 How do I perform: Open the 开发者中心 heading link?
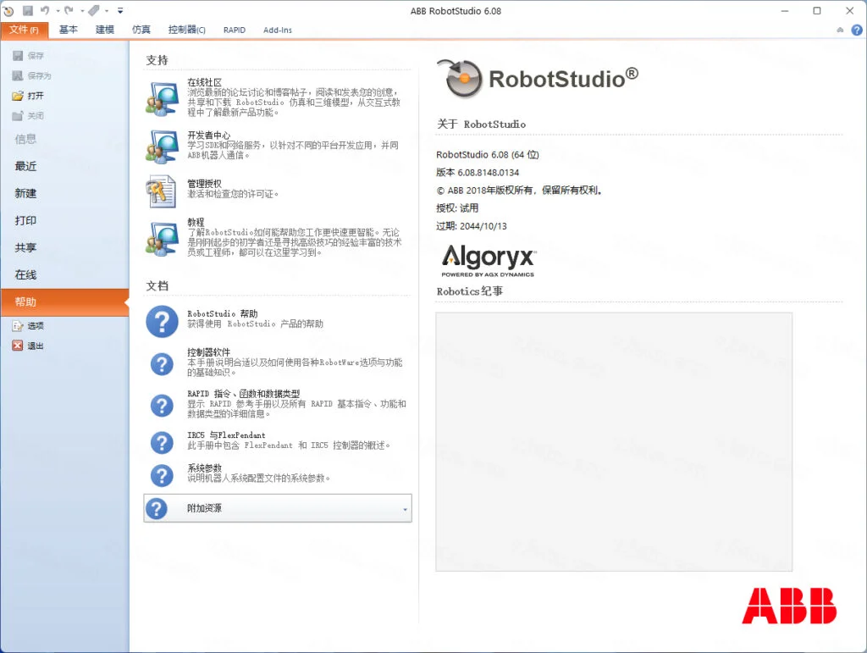pos(209,135)
